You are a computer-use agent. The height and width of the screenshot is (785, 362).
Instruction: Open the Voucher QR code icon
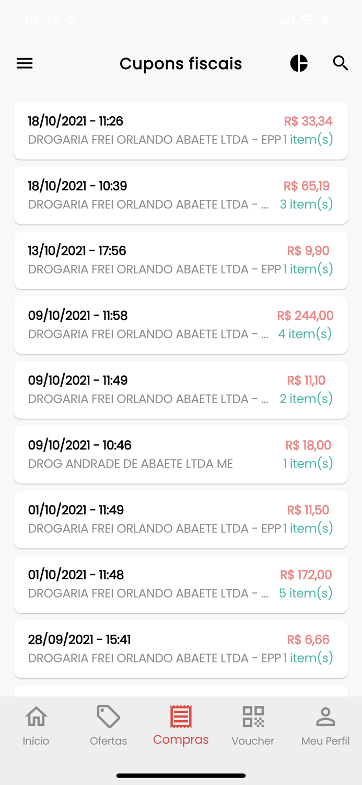pos(253,717)
